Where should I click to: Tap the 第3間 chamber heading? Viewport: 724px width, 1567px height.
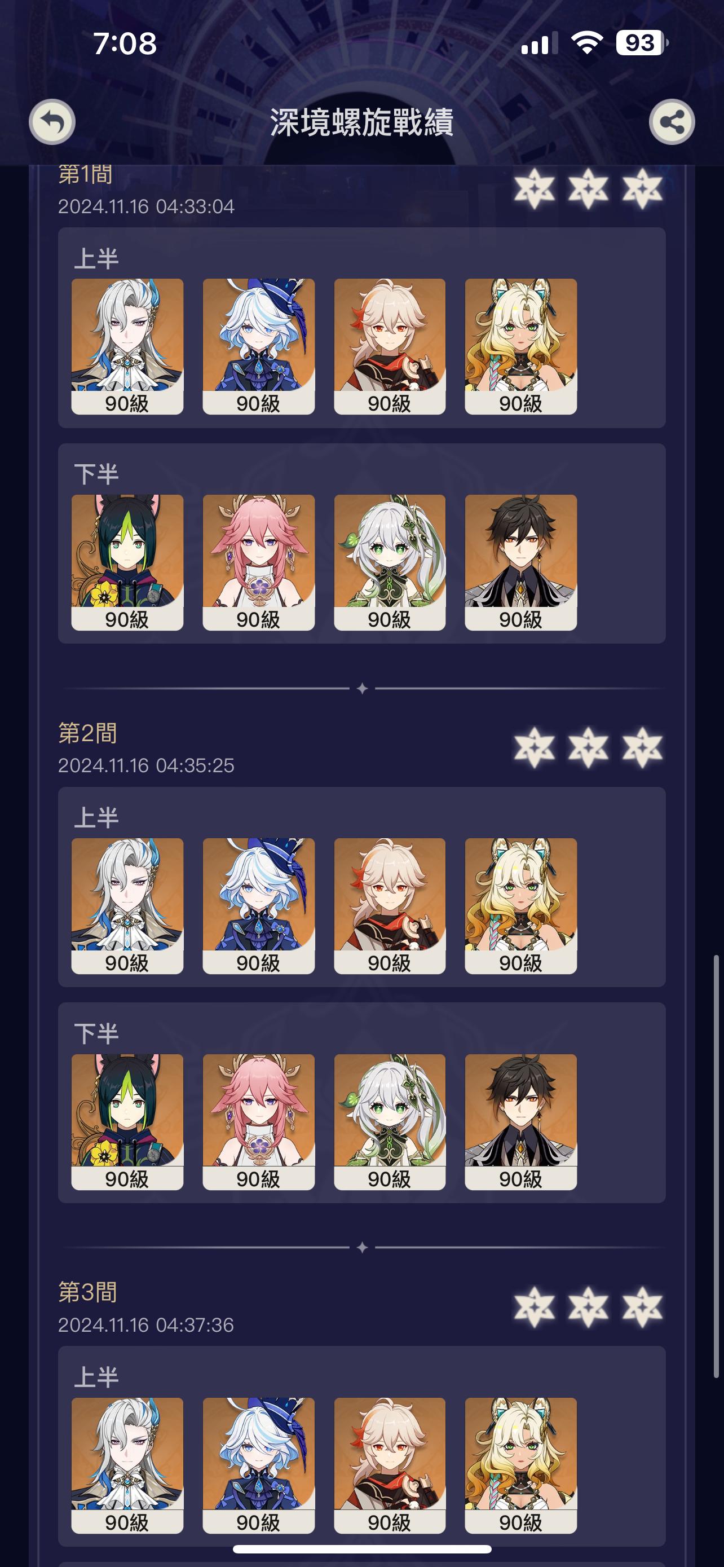[87, 1293]
